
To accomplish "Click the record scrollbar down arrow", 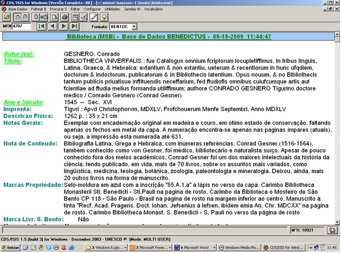I will click(337, 222).
